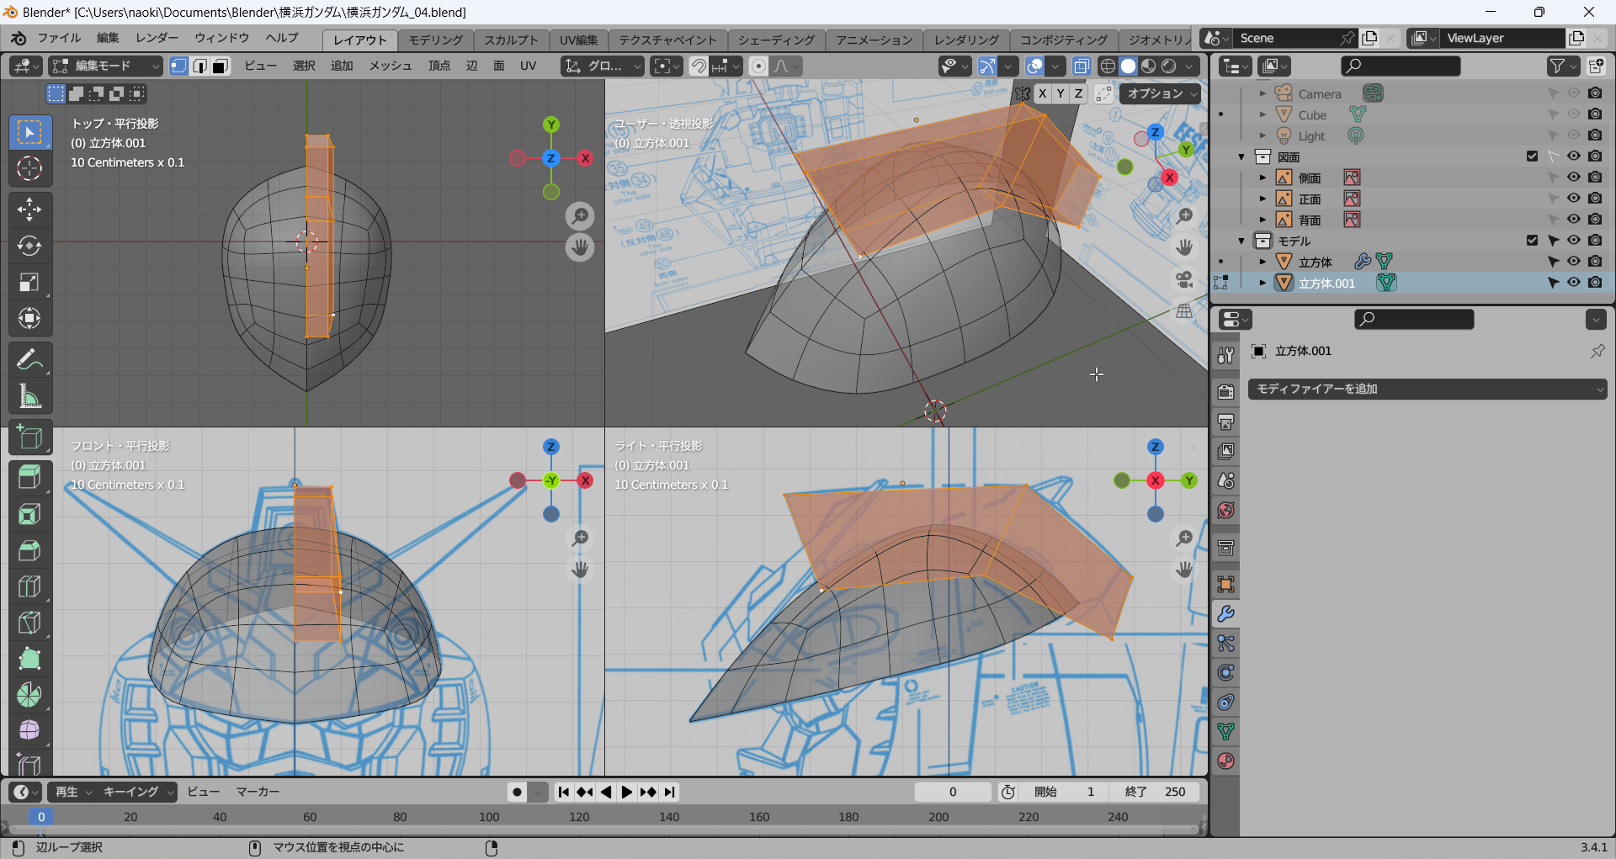Select the Scale tool in left toolbar

(29, 282)
